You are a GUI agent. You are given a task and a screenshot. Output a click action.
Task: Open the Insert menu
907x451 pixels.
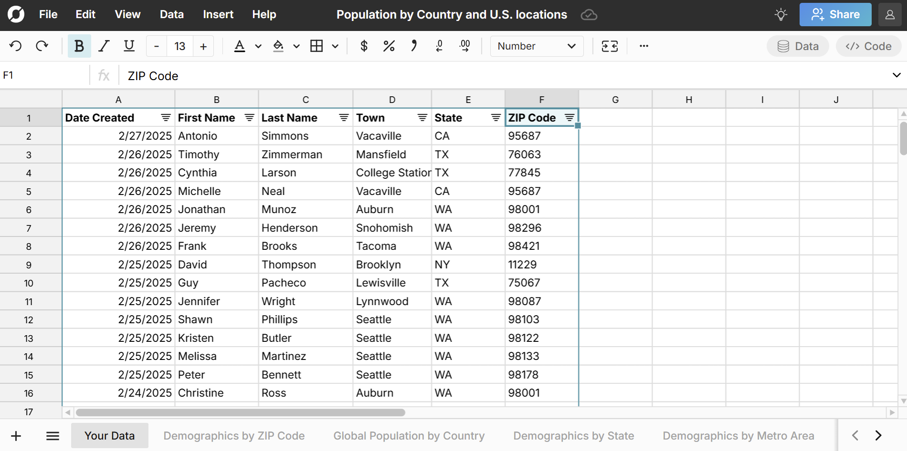(218, 15)
